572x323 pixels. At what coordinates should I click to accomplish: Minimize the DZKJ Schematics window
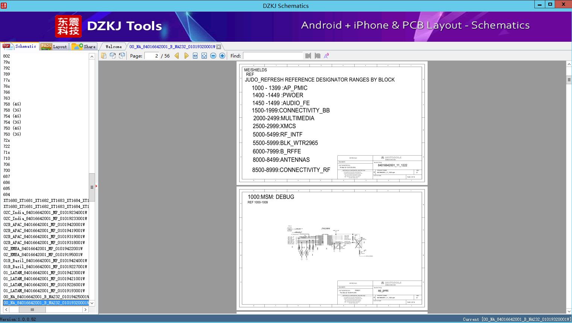coord(540,5)
